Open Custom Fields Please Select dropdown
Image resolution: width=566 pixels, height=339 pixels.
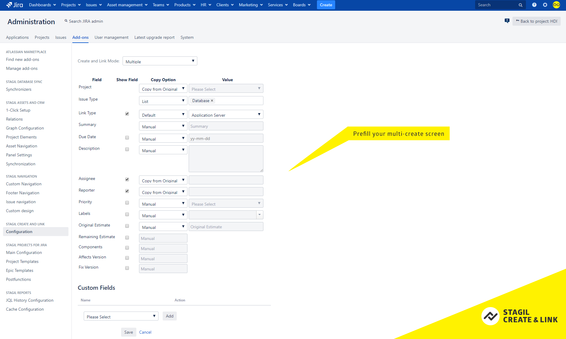(121, 316)
